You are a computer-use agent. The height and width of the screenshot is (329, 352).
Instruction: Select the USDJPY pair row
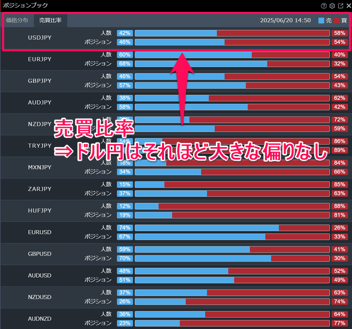coord(176,37)
